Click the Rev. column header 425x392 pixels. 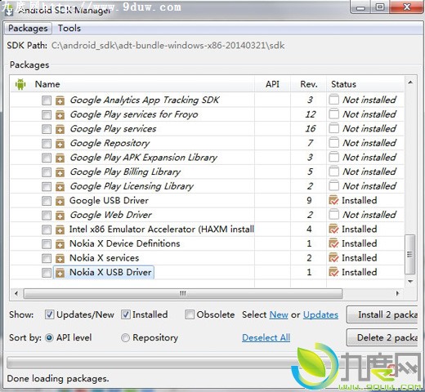(x=309, y=84)
